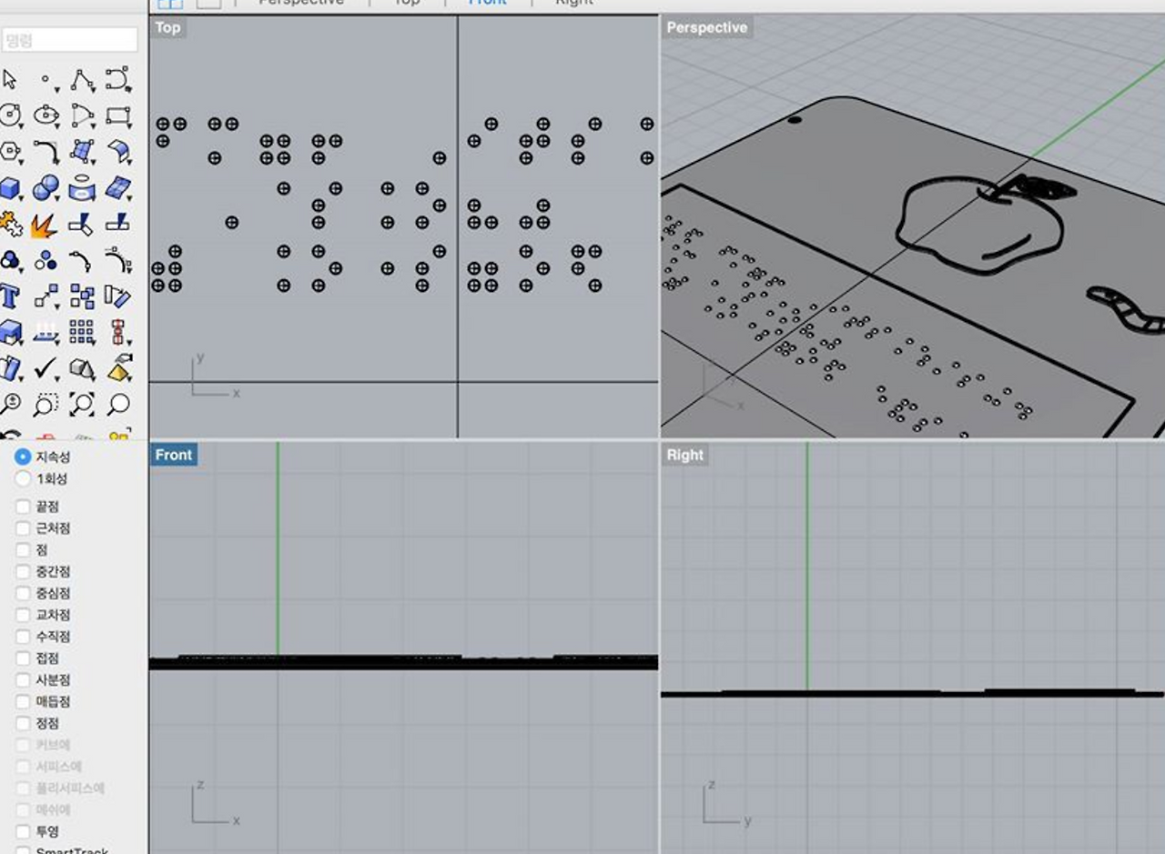Click the points off curve icon
Screen dimensions: 1165x854
(x=118, y=261)
